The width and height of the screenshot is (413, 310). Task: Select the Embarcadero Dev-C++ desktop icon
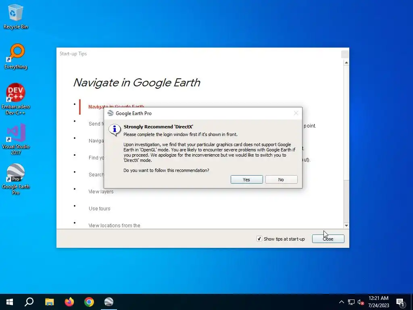click(x=16, y=99)
